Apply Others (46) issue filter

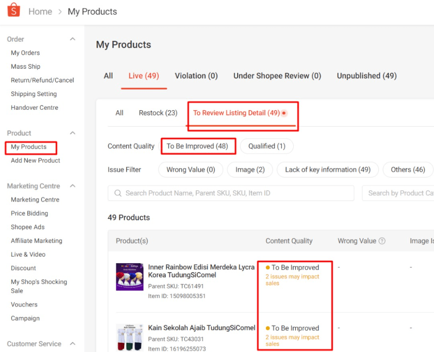(x=408, y=170)
